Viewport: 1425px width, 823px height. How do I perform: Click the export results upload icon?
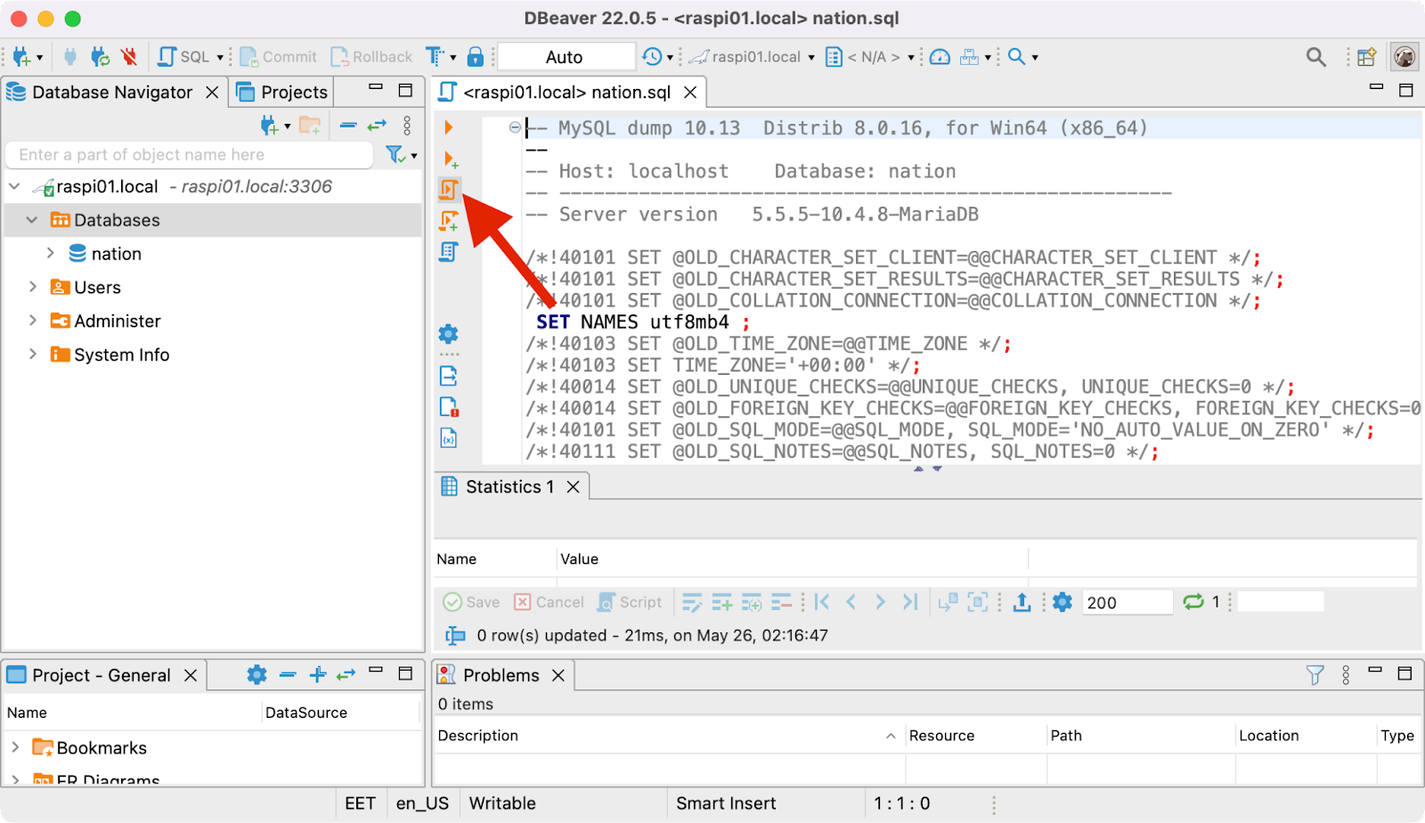(1022, 603)
